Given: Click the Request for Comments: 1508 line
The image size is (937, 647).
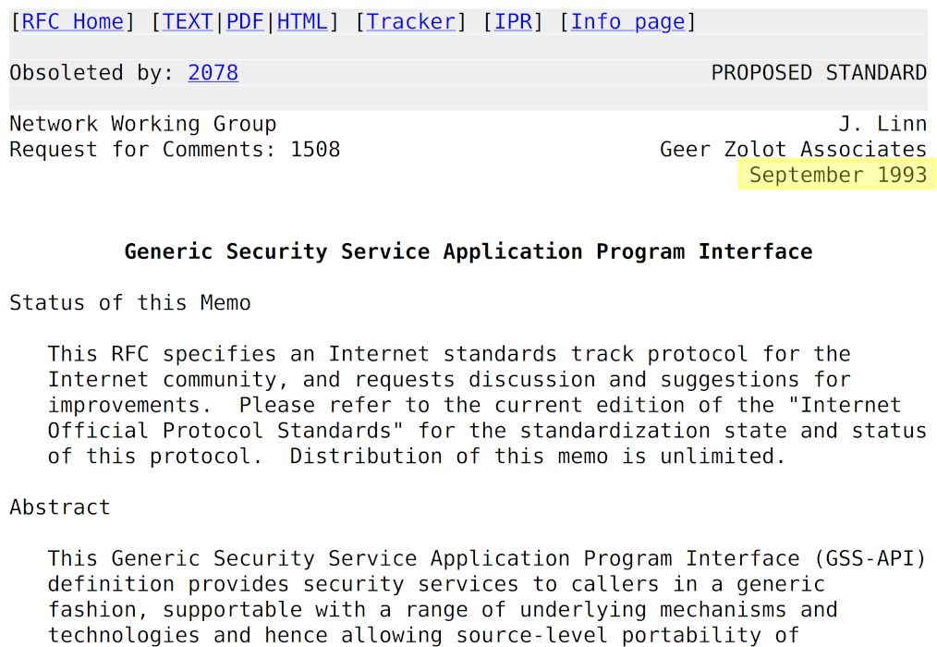Looking at the screenshot, I should click(x=175, y=150).
